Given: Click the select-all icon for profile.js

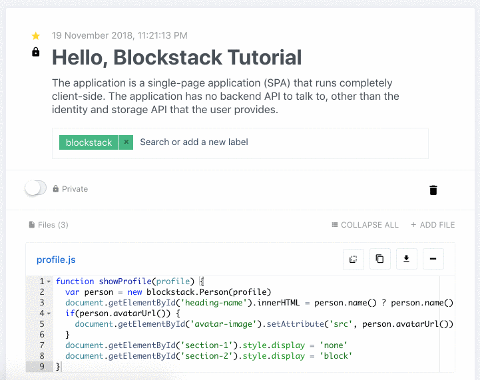Looking at the screenshot, I should (x=354, y=259).
